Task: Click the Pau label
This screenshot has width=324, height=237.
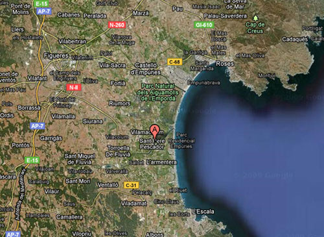Action: pos(178,8)
